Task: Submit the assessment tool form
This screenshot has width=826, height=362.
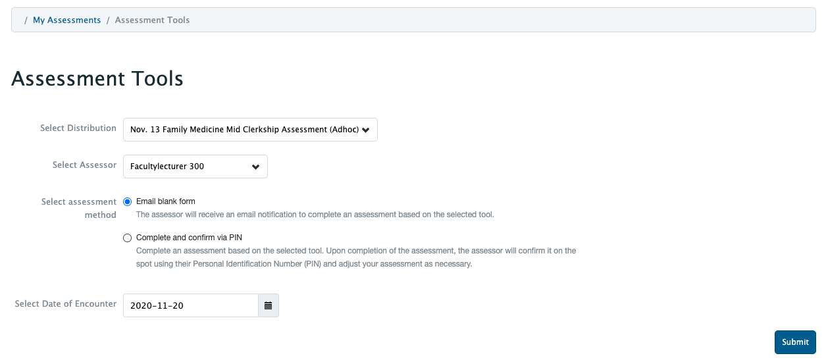Action: (795, 342)
